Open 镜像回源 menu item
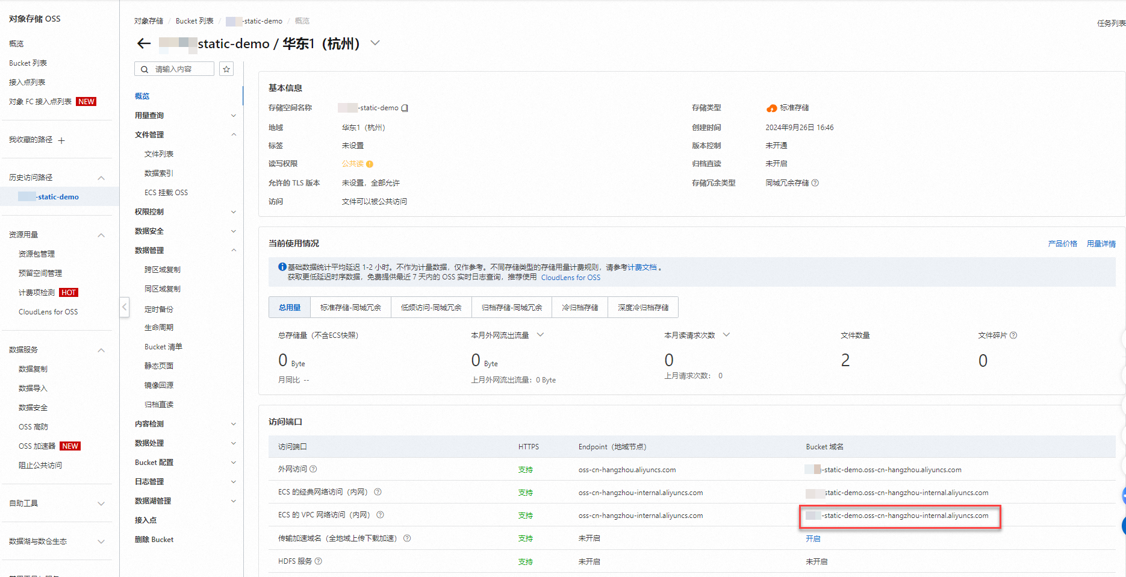Viewport: 1126px width, 577px height. point(159,385)
